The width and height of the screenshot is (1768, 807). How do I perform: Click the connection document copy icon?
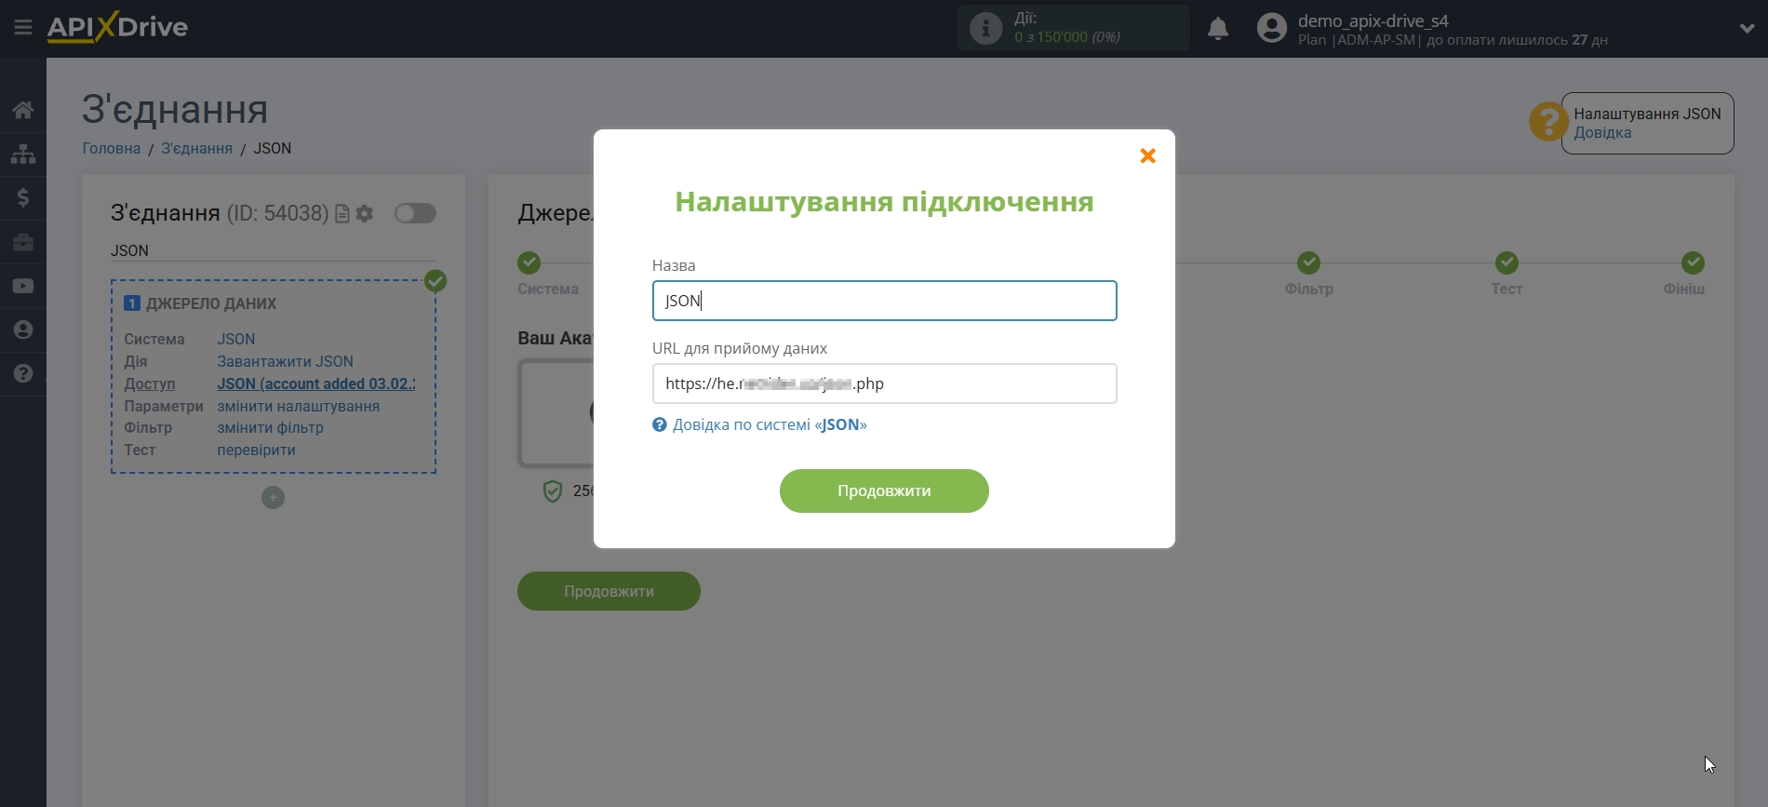tap(342, 214)
